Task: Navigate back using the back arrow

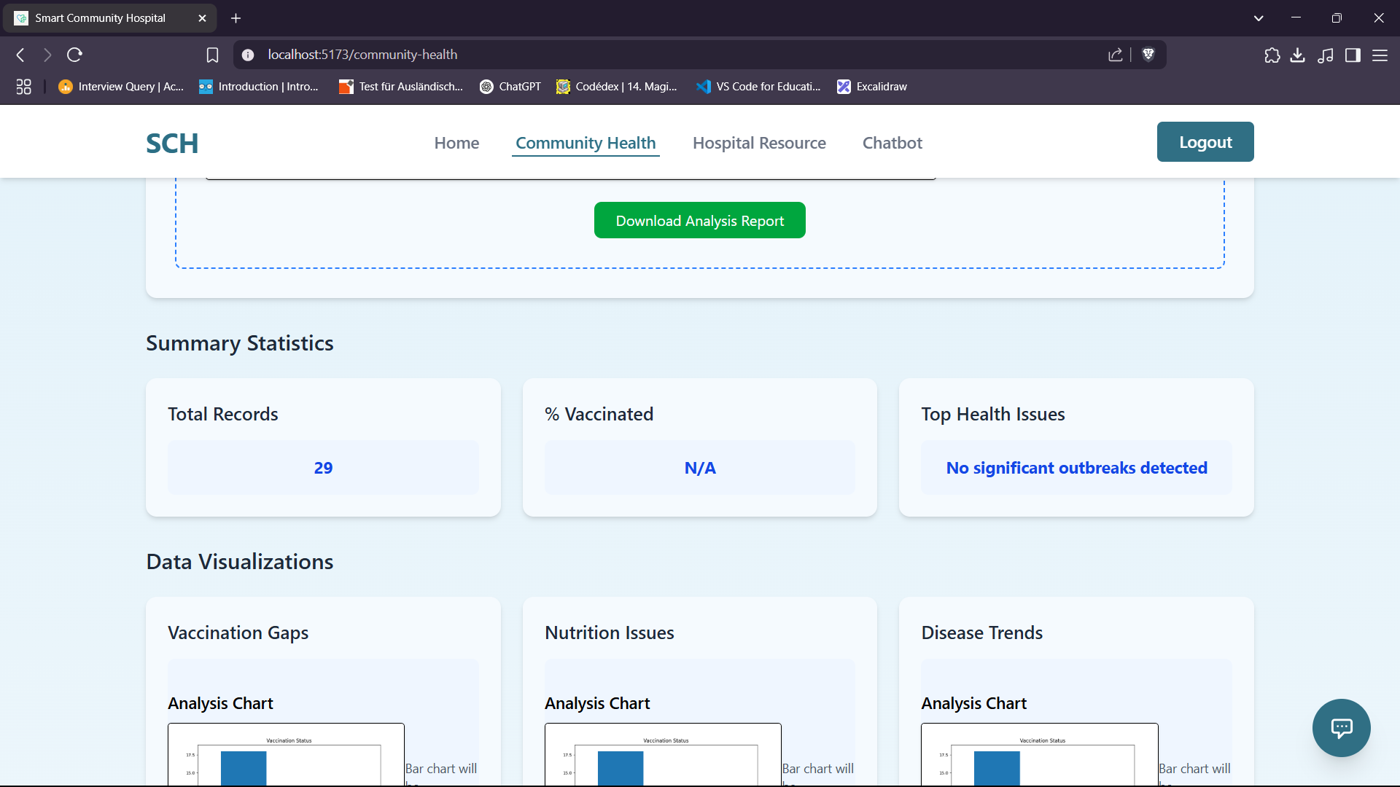Action: (x=20, y=55)
